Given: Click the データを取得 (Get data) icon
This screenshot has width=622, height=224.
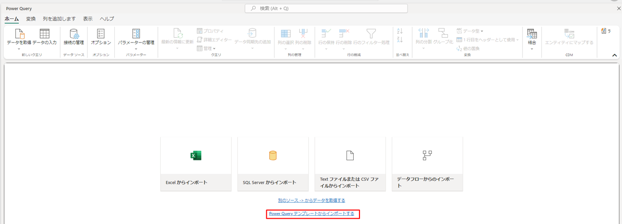Looking at the screenshot, I should point(19,34).
